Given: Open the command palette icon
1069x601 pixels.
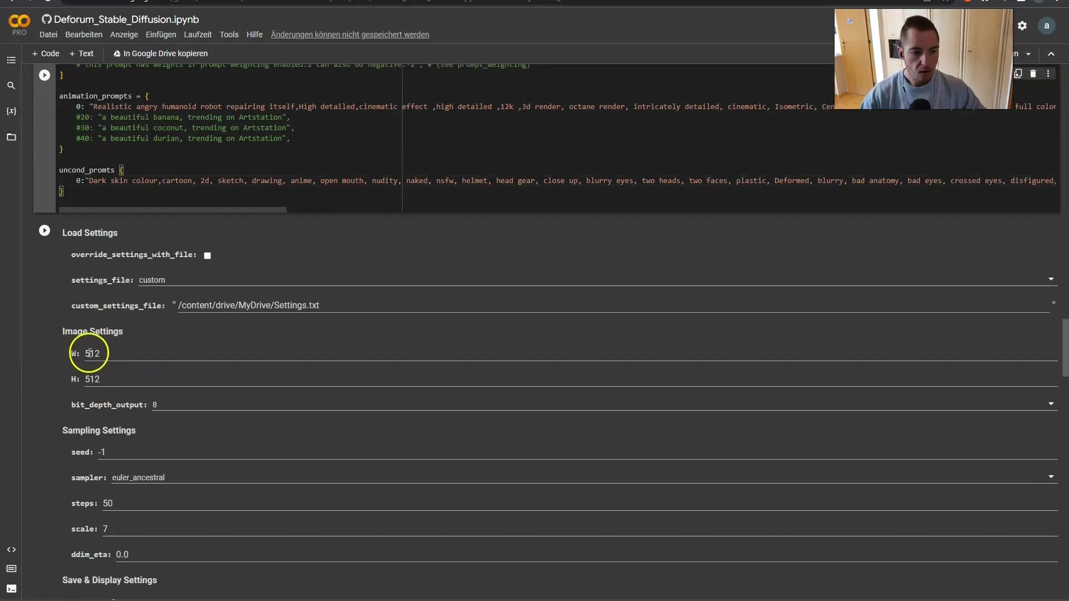Looking at the screenshot, I should coord(11,569).
